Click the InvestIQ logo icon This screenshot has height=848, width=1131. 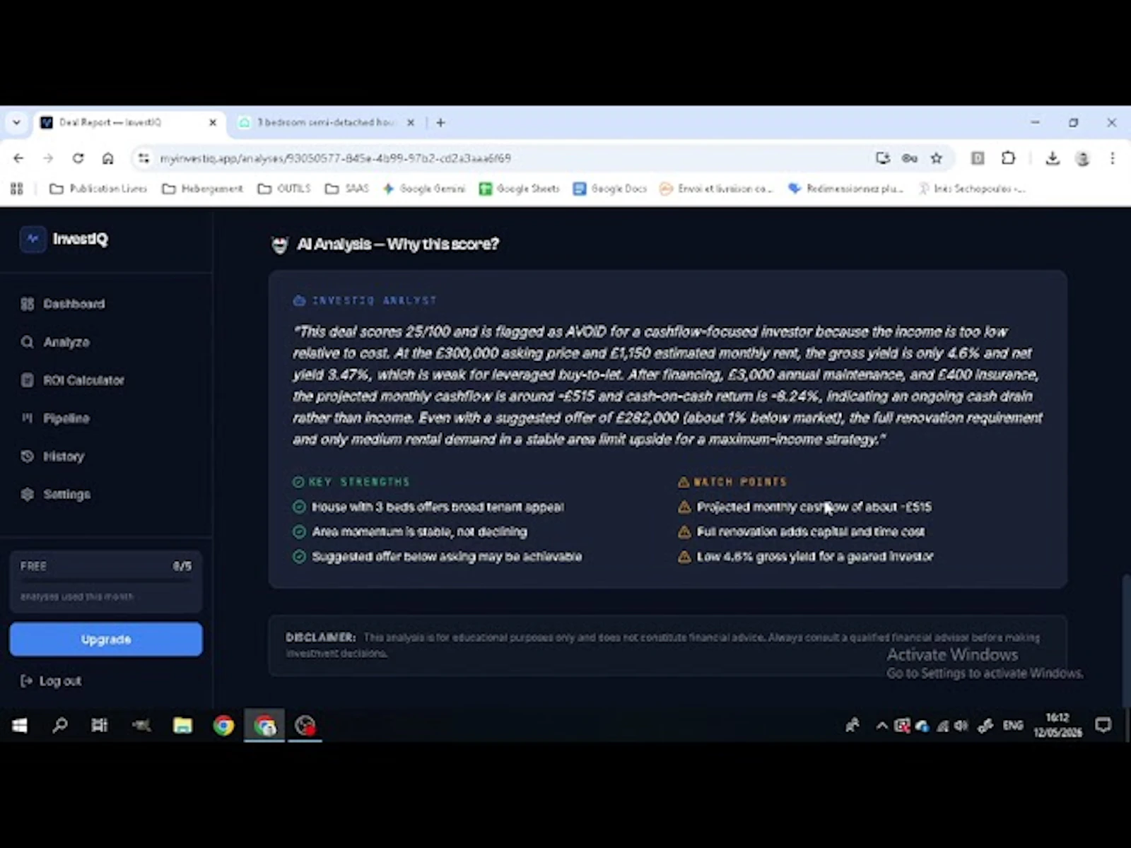pyautogui.click(x=33, y=239)
